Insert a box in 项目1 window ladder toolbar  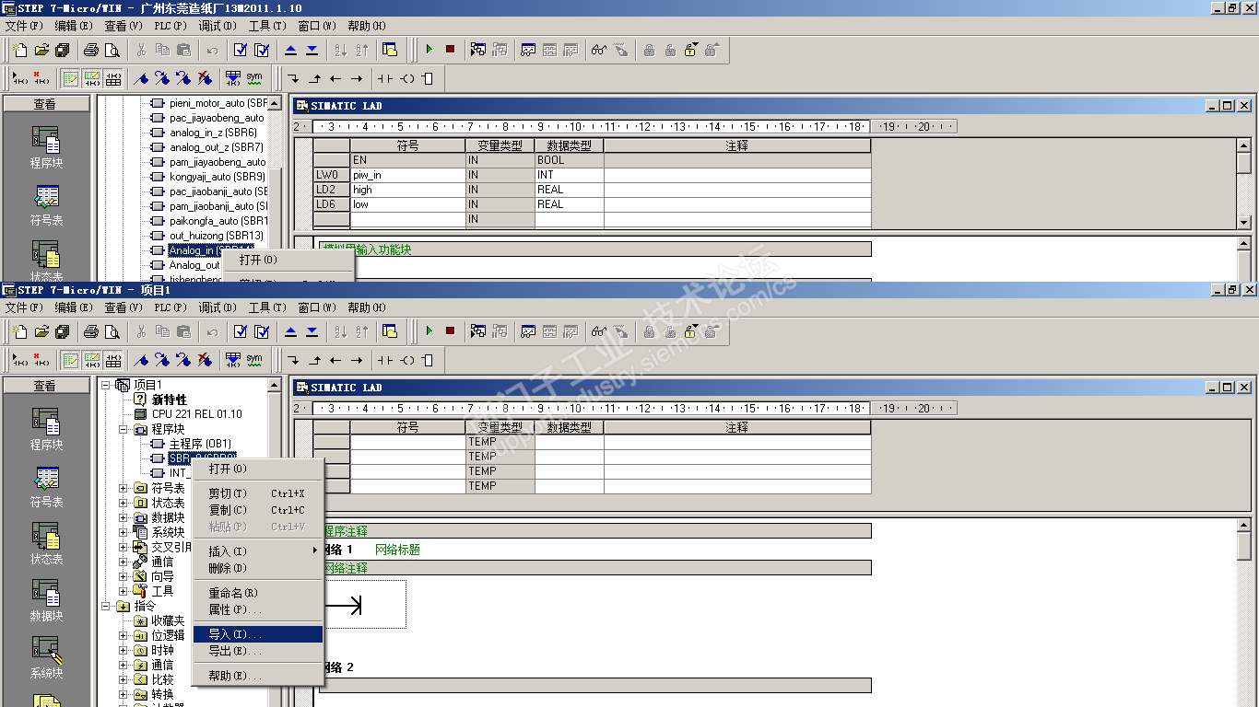point(428,359)
